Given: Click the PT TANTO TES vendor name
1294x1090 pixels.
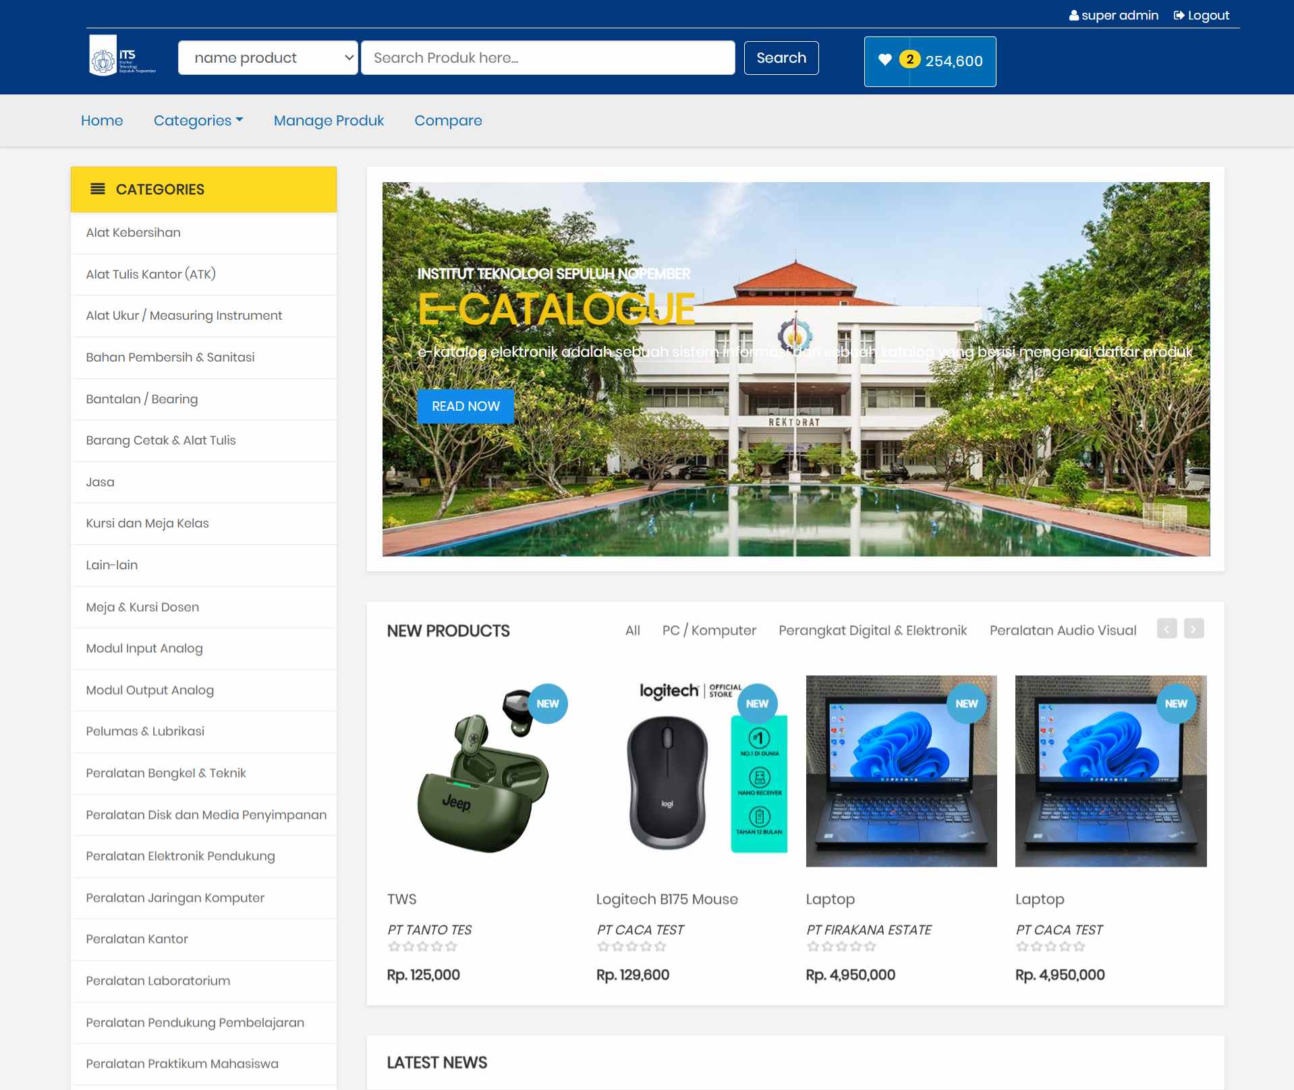Looking at the screenshot, I should point(430,930).
